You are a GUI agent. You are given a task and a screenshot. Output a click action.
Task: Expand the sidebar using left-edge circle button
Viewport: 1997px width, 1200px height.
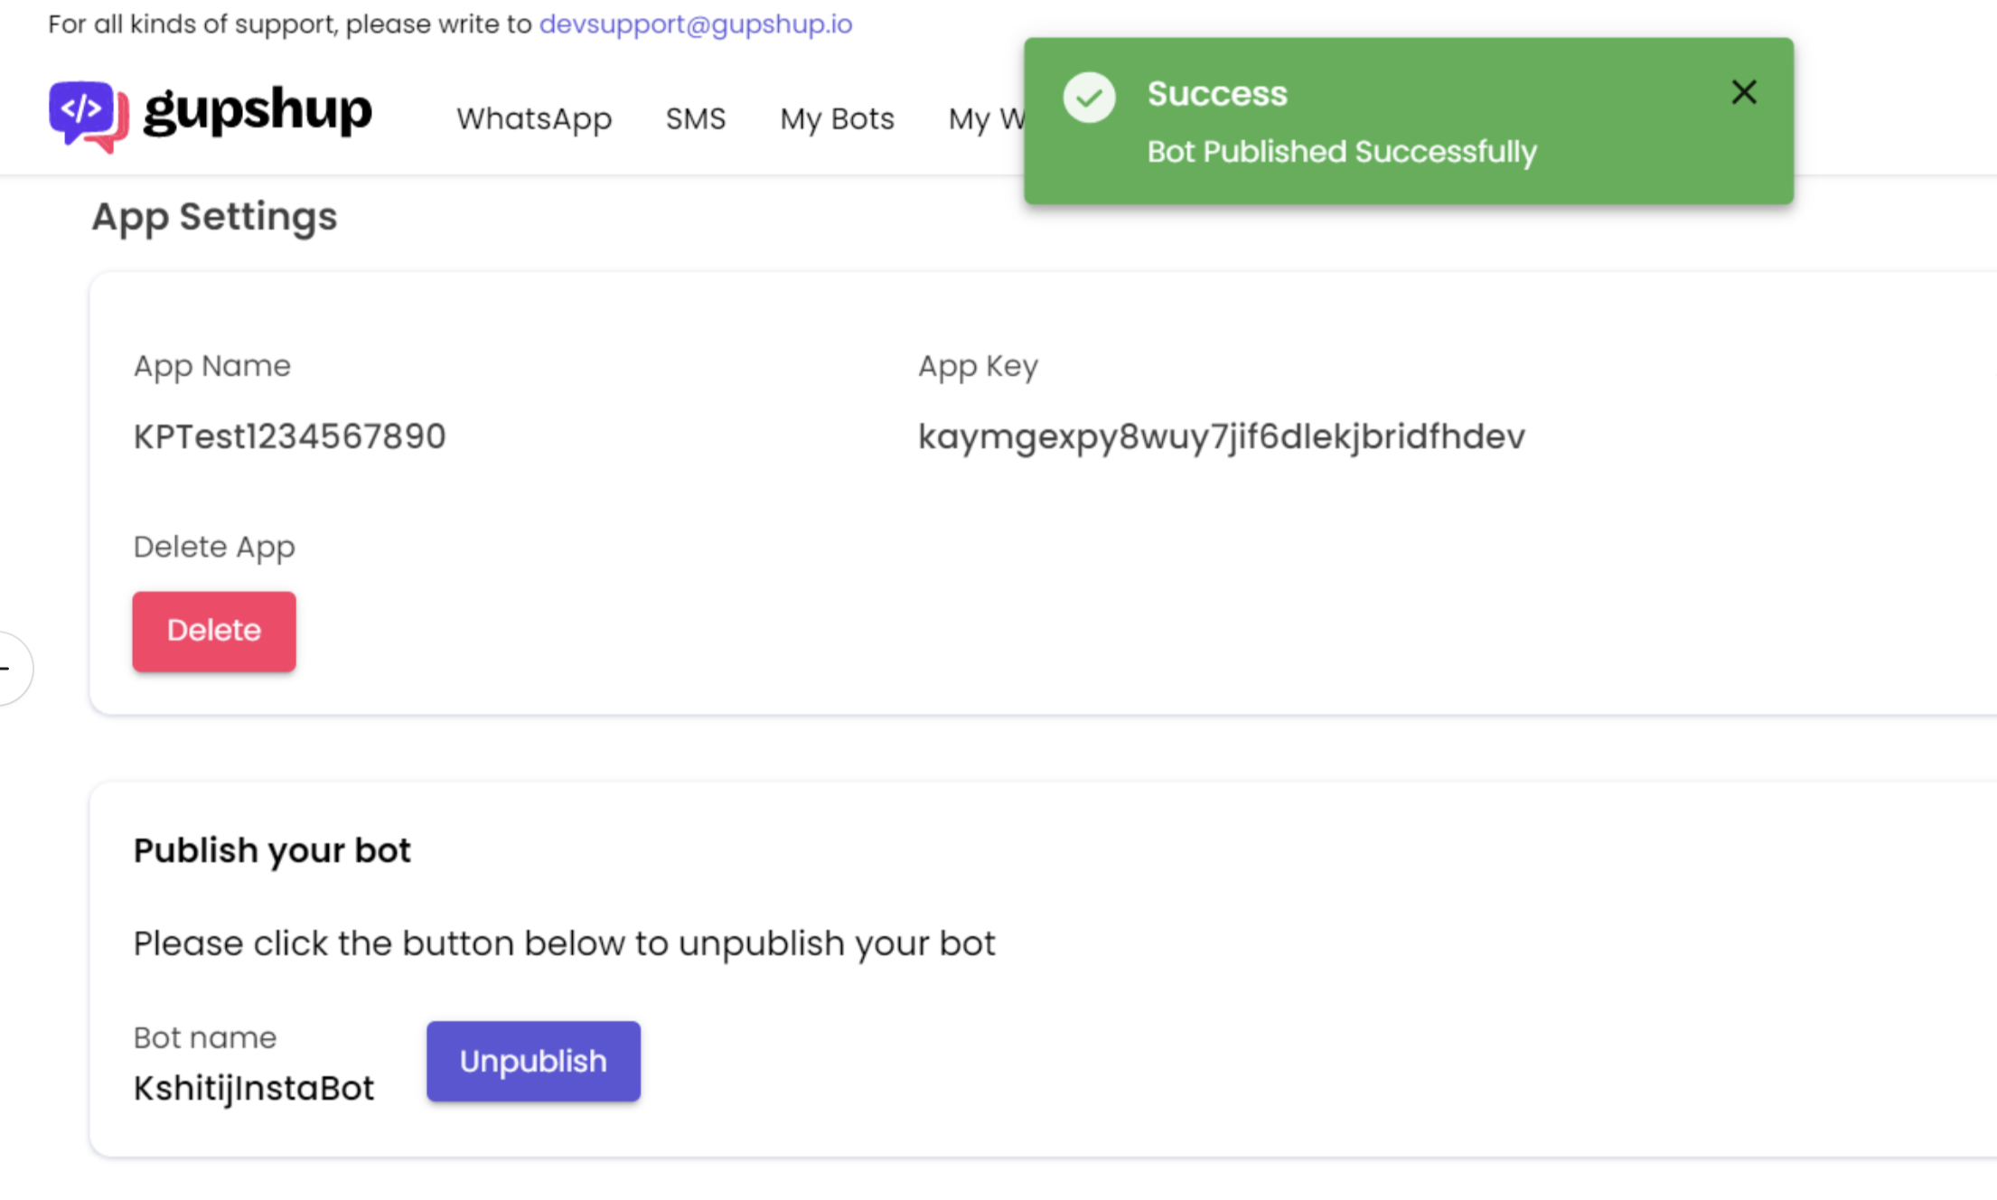[11, 669]
